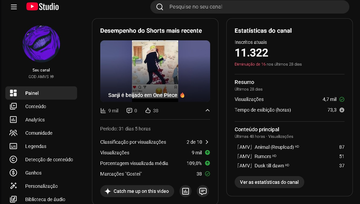Click the Conteúdo icon in sidebar
Screen dimensions: 360x204
point(13,106)
